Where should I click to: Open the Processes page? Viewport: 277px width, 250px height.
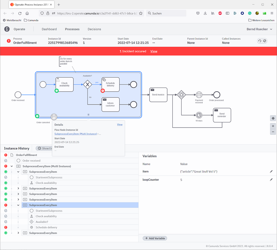[72, 29]
